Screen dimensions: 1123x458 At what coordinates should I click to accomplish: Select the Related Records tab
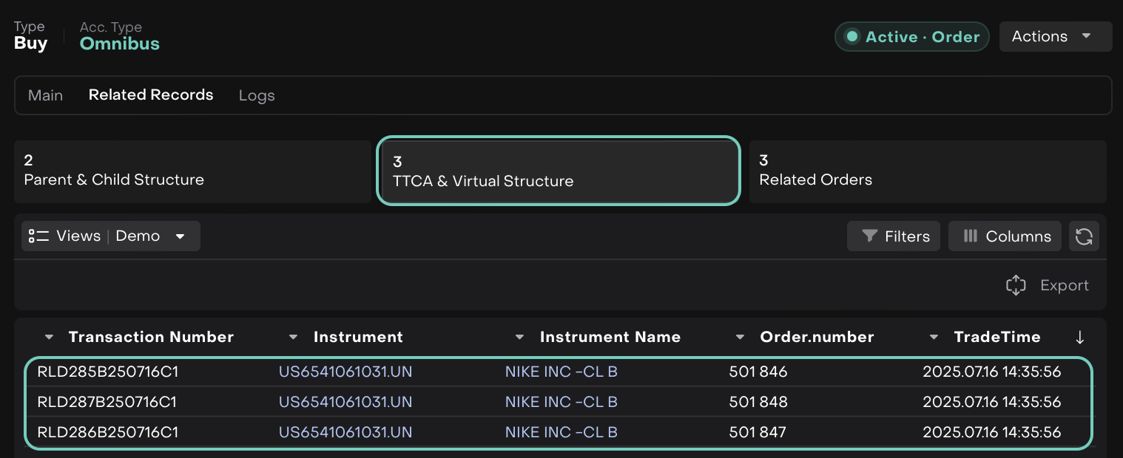tap(151, 95)
